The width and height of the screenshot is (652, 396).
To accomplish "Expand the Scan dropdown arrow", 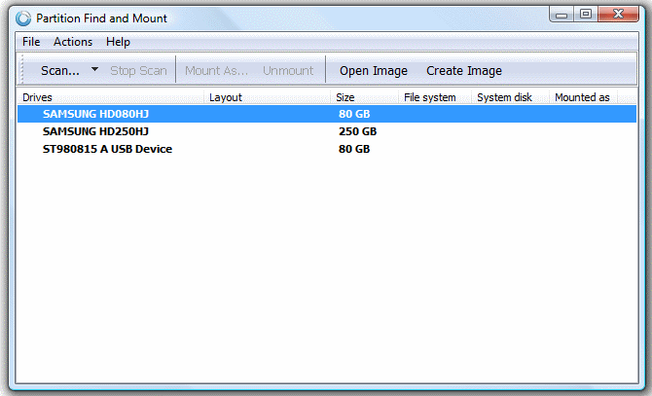I will point(94,69).
